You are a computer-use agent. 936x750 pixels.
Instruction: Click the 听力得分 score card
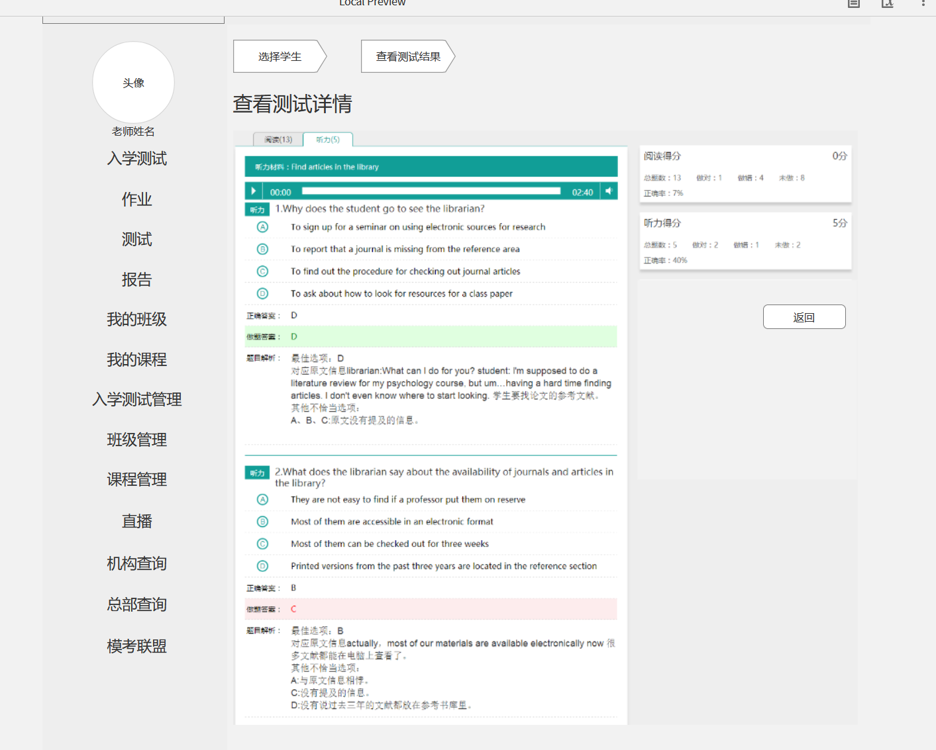pos(745,241)
